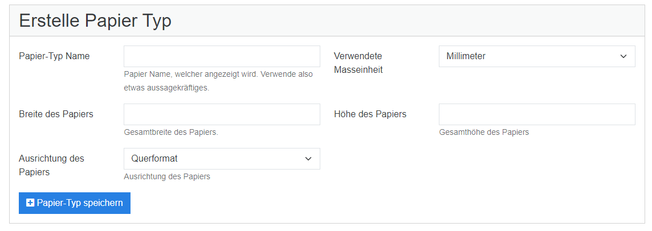Click the chevron arrow in the Querformat dropdown

(x=308, y=159)
